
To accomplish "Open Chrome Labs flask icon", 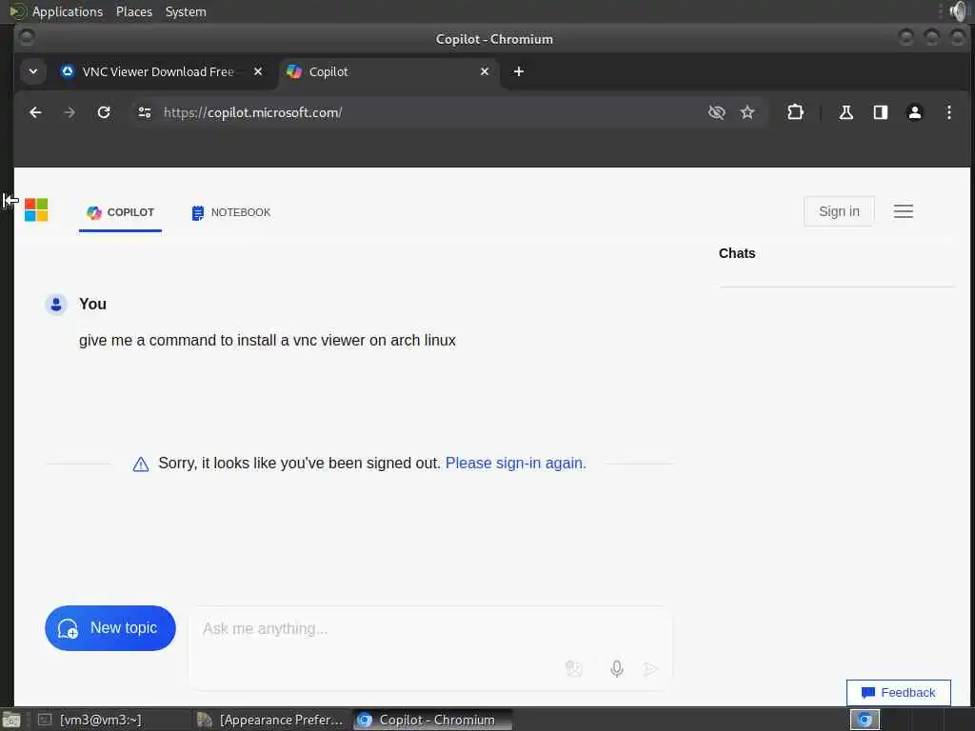I will tap(846, 112).
